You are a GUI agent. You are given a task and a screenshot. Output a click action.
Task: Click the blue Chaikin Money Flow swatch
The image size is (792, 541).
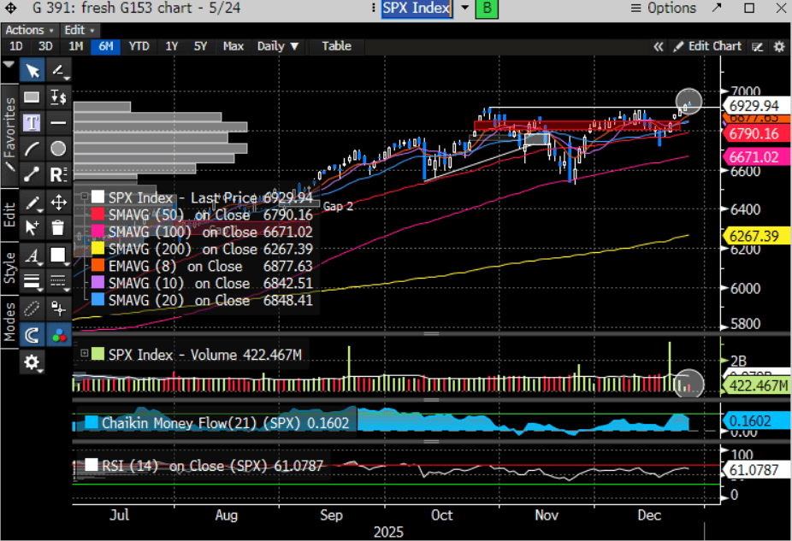click(x=92, y=422)
